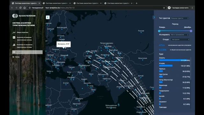Click the Беларусь tooltip on map
This screenshot has height=115, width=204.
(64, 44)
